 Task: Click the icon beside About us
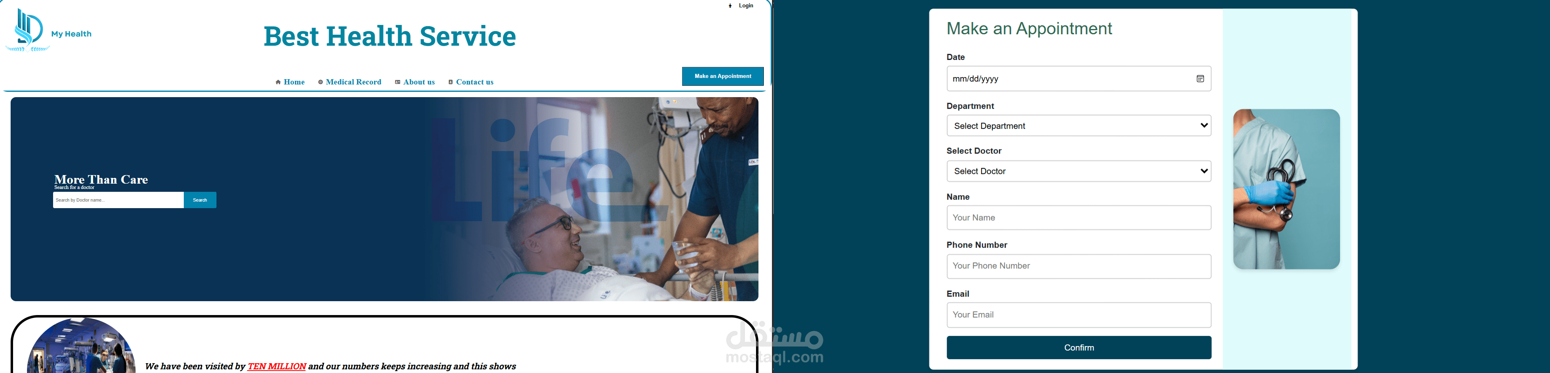398,82
